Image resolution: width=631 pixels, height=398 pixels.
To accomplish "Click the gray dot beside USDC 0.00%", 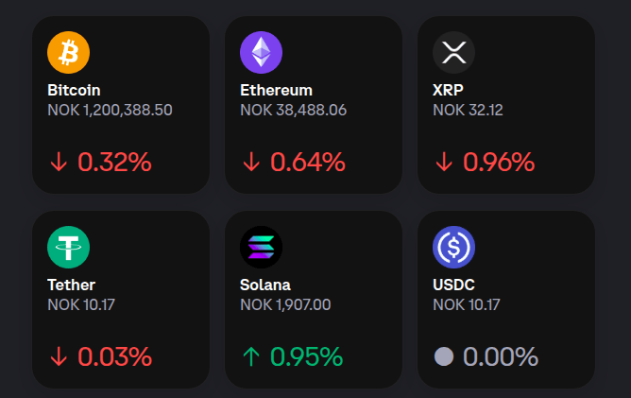I will pyautogui.click(x=443, y=356).
